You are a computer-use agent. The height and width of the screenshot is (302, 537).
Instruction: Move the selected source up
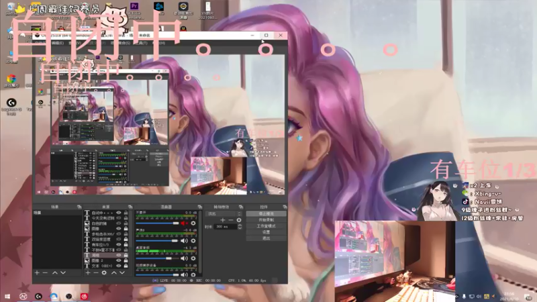pyautogui.click(x=114, y=272)
